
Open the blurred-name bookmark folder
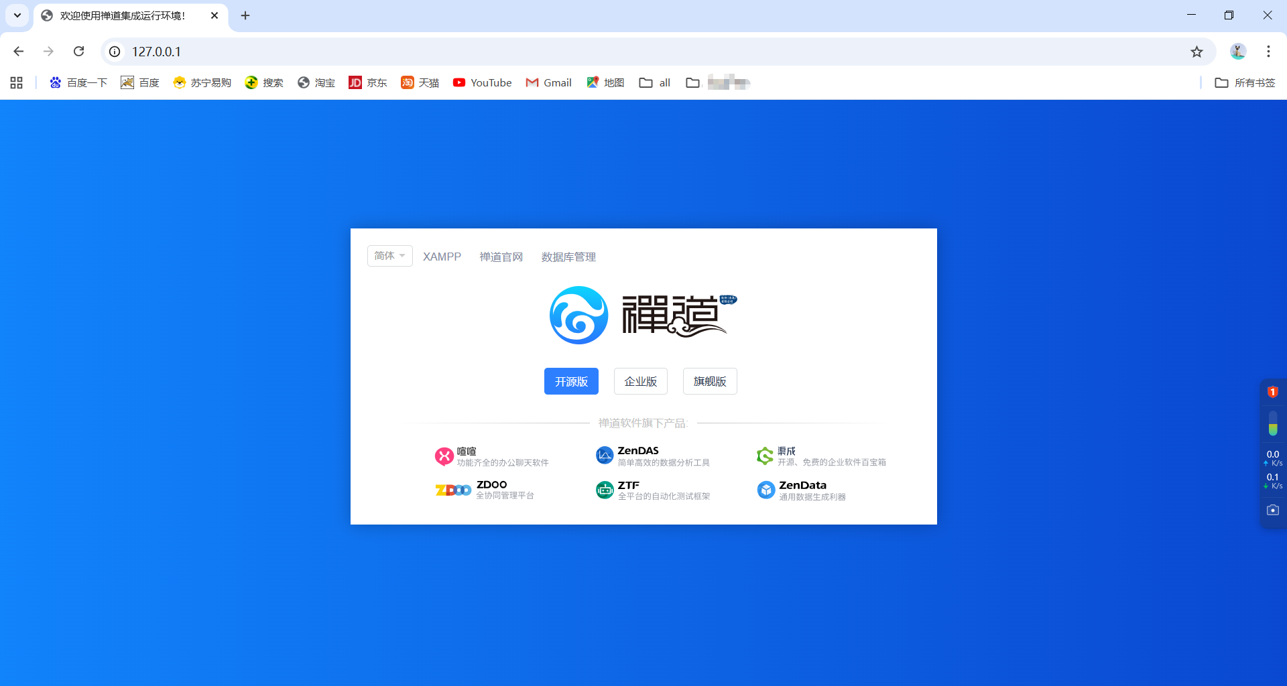coord(718,82)
